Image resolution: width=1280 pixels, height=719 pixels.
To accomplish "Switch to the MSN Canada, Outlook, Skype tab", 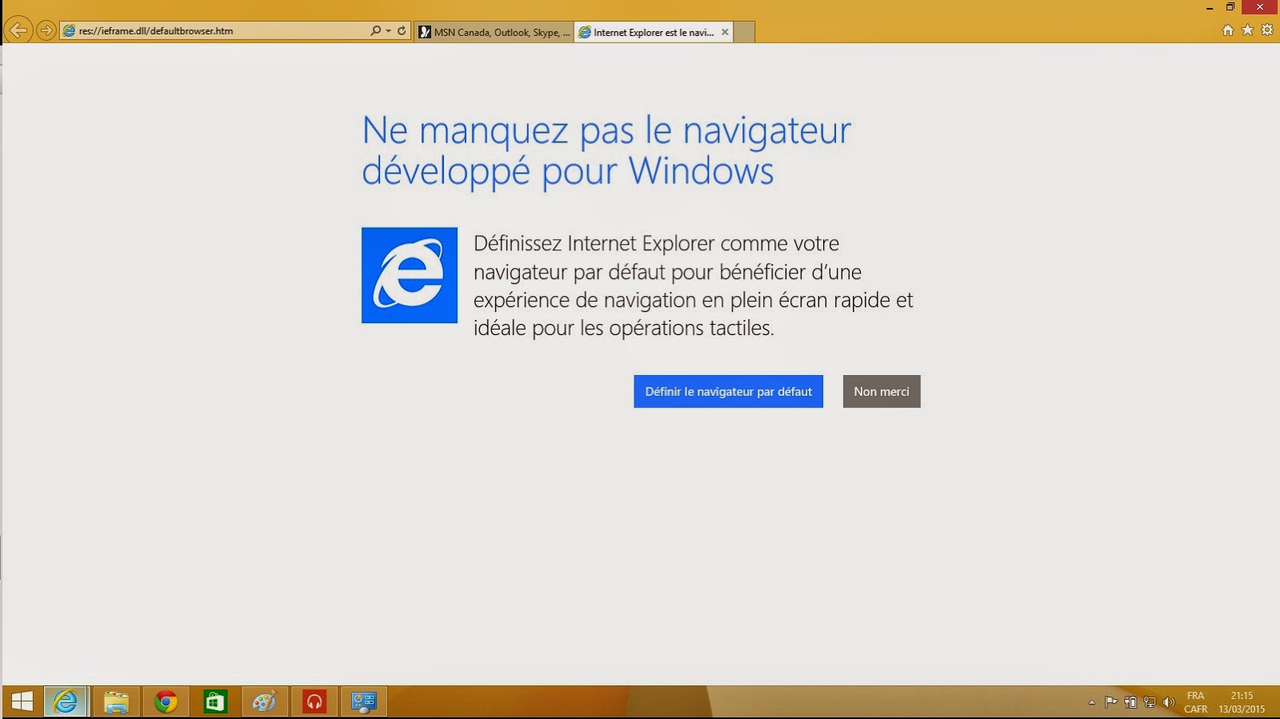I will click(494, 32).
